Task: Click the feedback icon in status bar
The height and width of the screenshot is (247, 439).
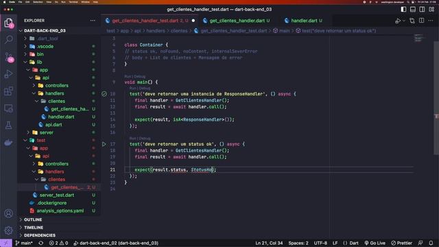Action: [420, 243]
